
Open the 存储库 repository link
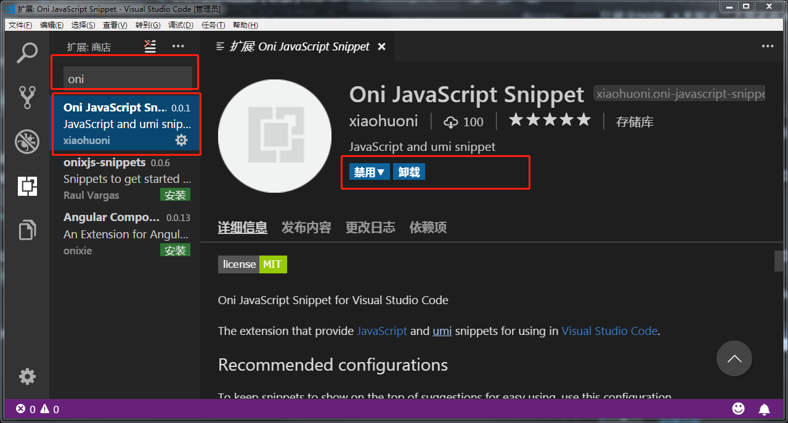point(635,122)
